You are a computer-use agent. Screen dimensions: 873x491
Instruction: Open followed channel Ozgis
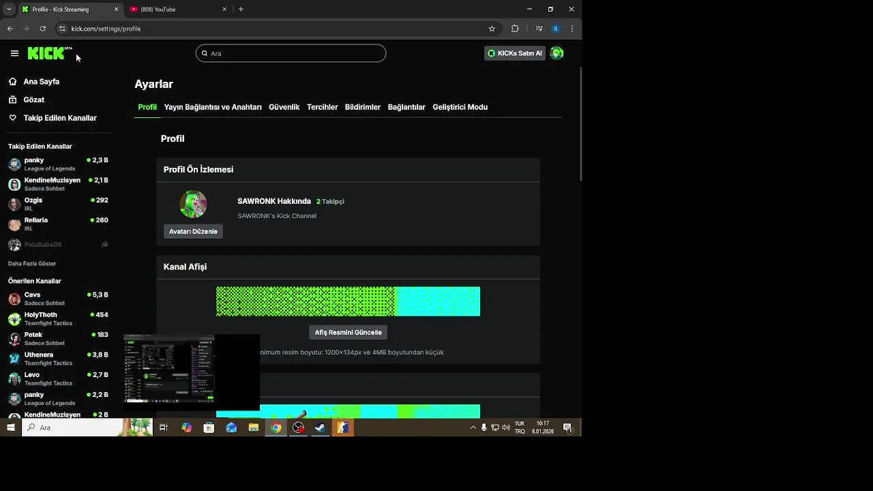coord(58,204)
